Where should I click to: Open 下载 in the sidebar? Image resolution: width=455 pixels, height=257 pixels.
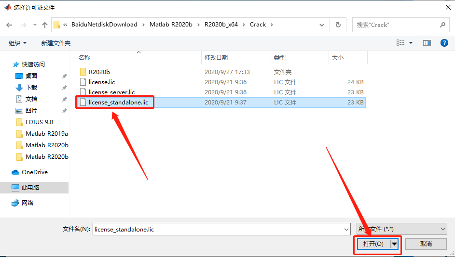(31, 88)
